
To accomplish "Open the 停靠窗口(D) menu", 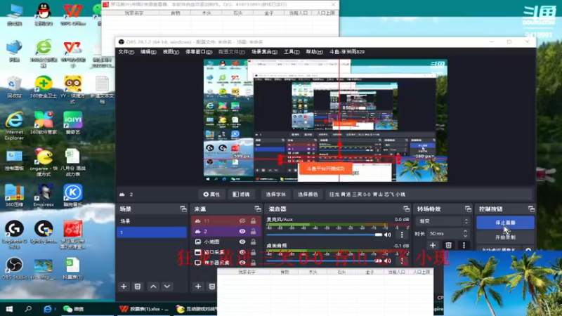I will pos(199,52).
